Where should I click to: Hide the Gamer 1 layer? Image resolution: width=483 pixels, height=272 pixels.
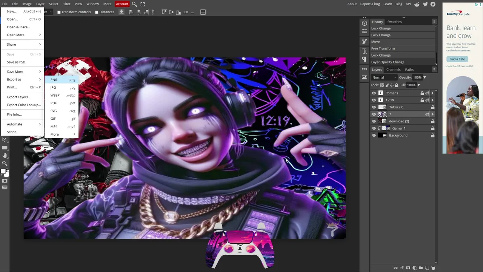[x=374, y=128]
